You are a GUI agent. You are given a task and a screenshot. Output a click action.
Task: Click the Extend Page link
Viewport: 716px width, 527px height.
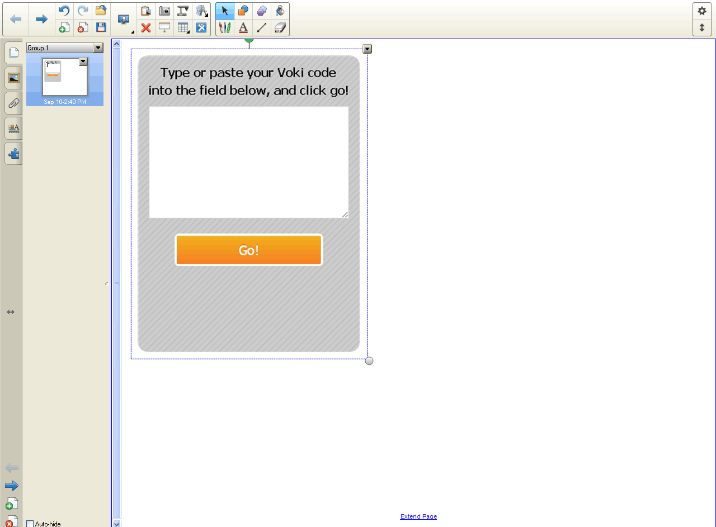(418, 516)
